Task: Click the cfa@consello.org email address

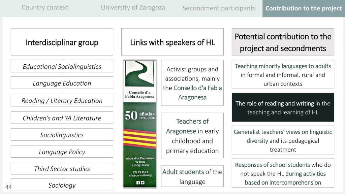Action: pyautogui.click(x=139, y=175)
